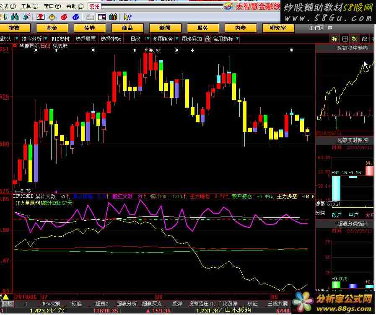Switch to the 商品 tab
376x315 pixels.
pos(127,28)
